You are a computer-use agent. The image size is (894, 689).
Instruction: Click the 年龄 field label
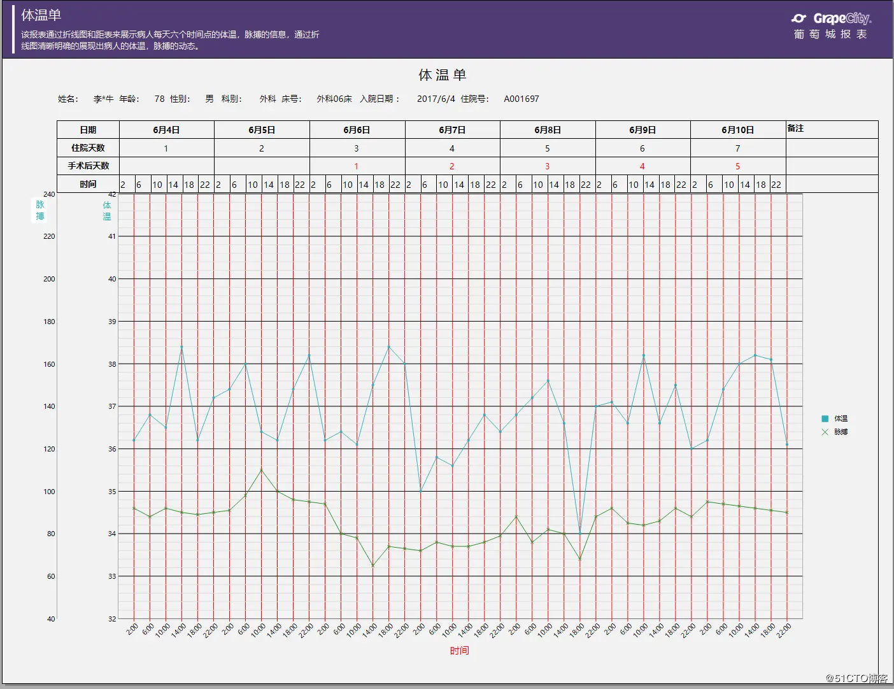129,99
